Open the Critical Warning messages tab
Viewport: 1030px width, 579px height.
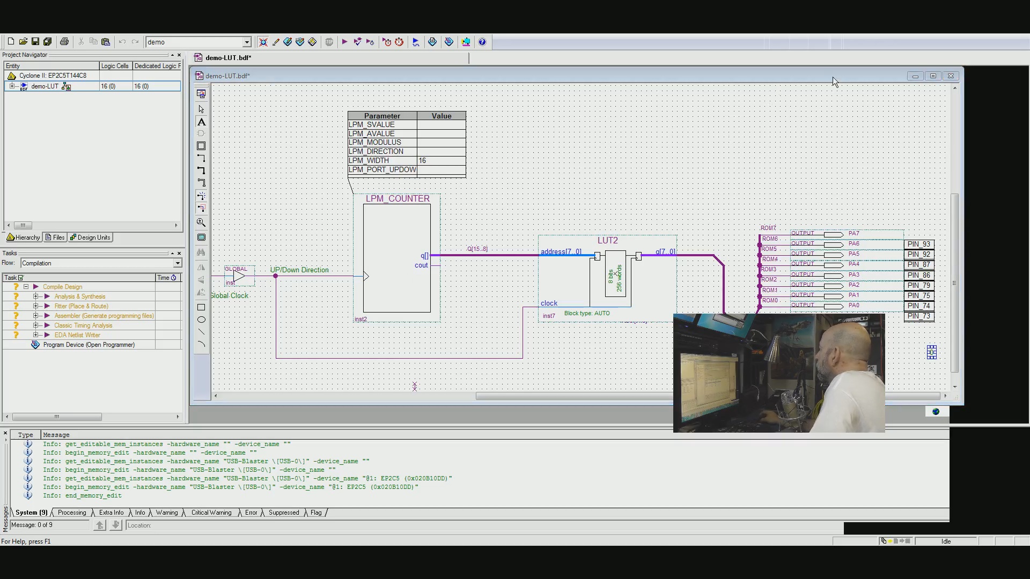(211, 513)
